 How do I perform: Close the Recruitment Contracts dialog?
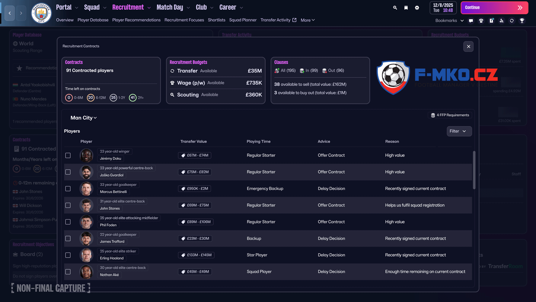[x=468, y=47]
